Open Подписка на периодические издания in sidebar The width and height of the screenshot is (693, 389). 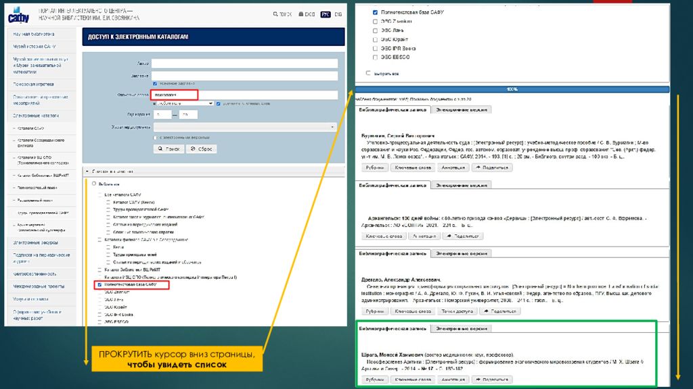41,258
